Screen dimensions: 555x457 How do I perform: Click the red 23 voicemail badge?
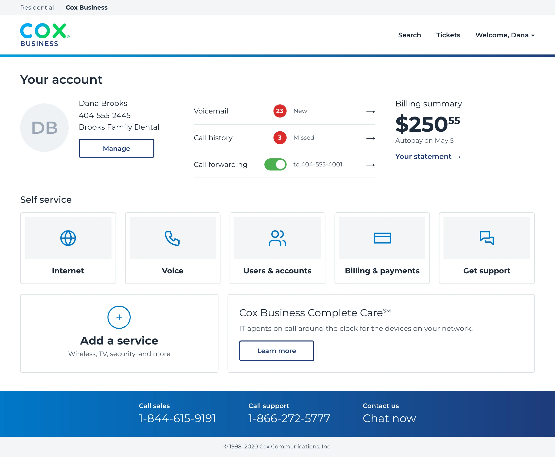(280, 111)
